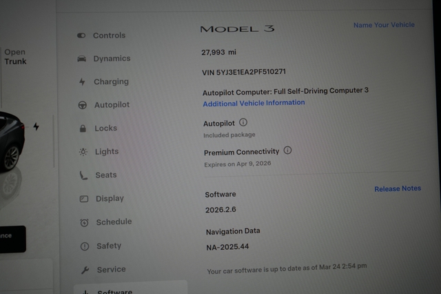Tap the charge port bolt beside the car

click(36, 126)
